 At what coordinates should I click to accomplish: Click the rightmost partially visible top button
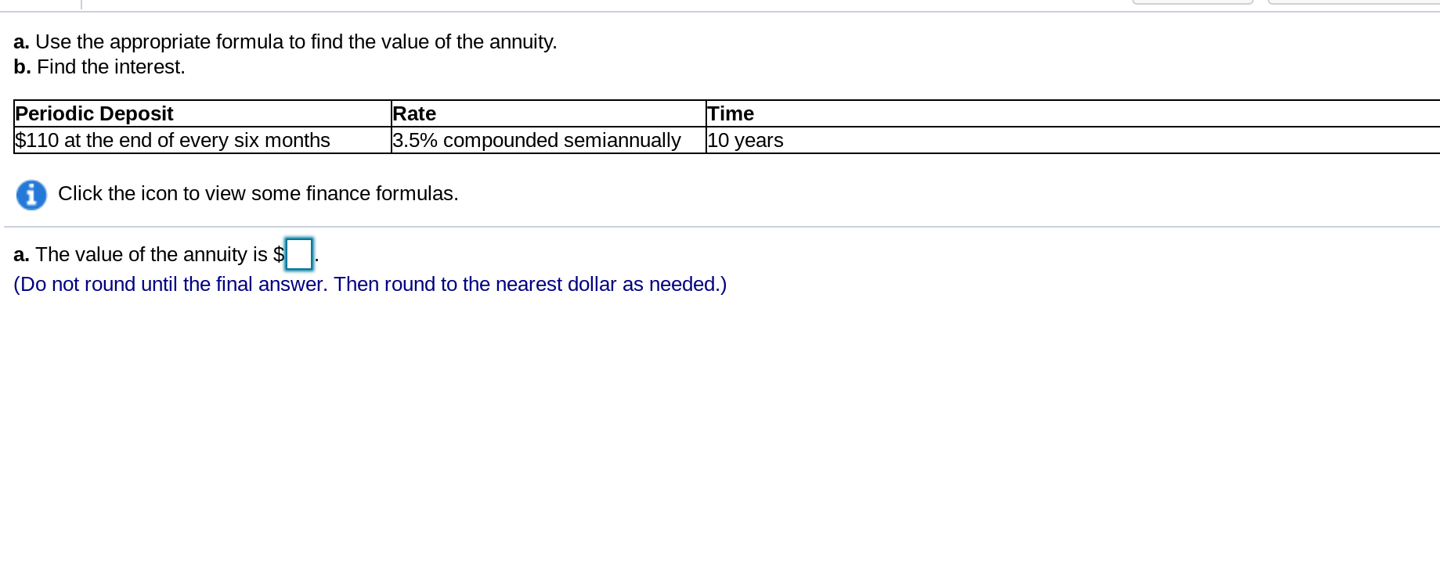click(1354, 2)
